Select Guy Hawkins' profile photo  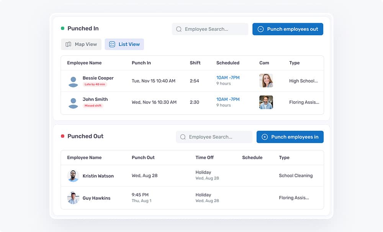(x=73, y=198)
